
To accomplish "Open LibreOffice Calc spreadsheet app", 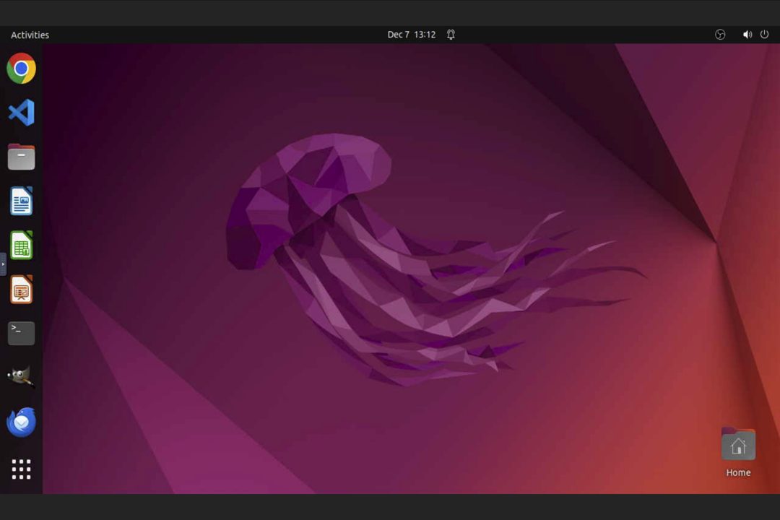I will [x=21, y=246].
